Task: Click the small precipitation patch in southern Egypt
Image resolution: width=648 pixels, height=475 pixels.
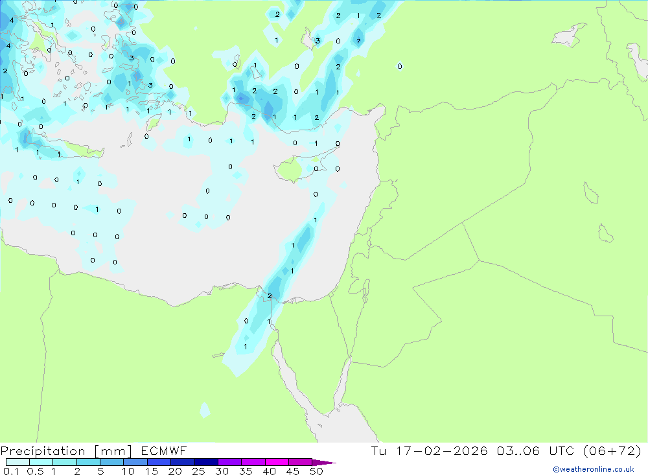Action: (205, 410)
